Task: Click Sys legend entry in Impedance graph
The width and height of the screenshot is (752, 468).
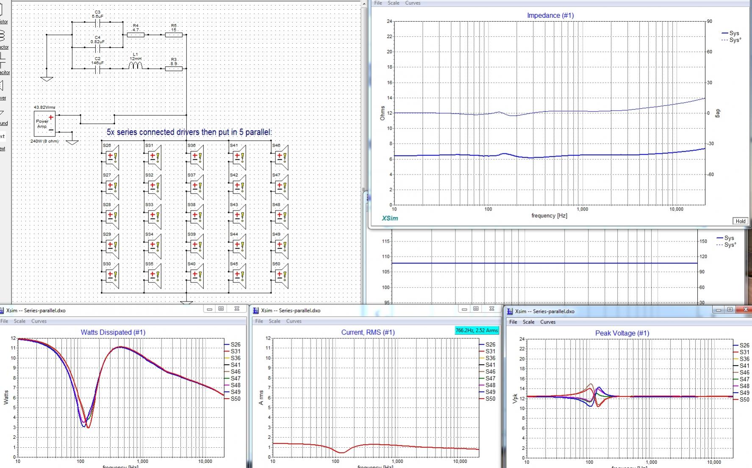Action: pos(730,33)
